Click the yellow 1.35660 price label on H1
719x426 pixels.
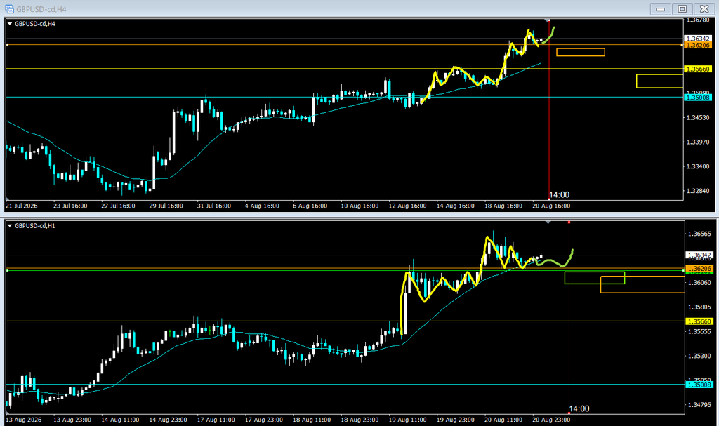pos(699,321)
